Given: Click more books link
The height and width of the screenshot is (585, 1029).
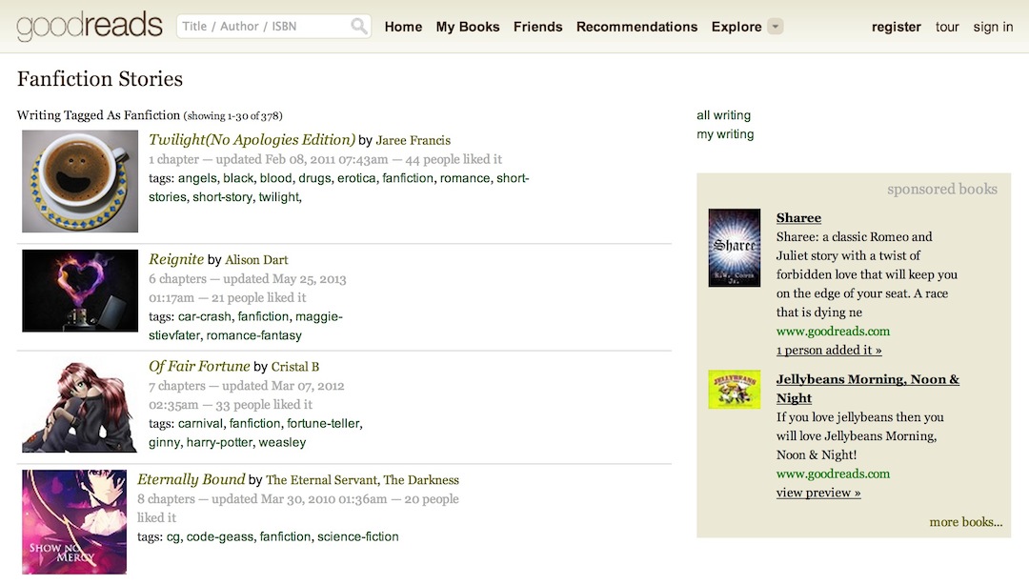Looking at the screenshot, I should coord(966,523).
